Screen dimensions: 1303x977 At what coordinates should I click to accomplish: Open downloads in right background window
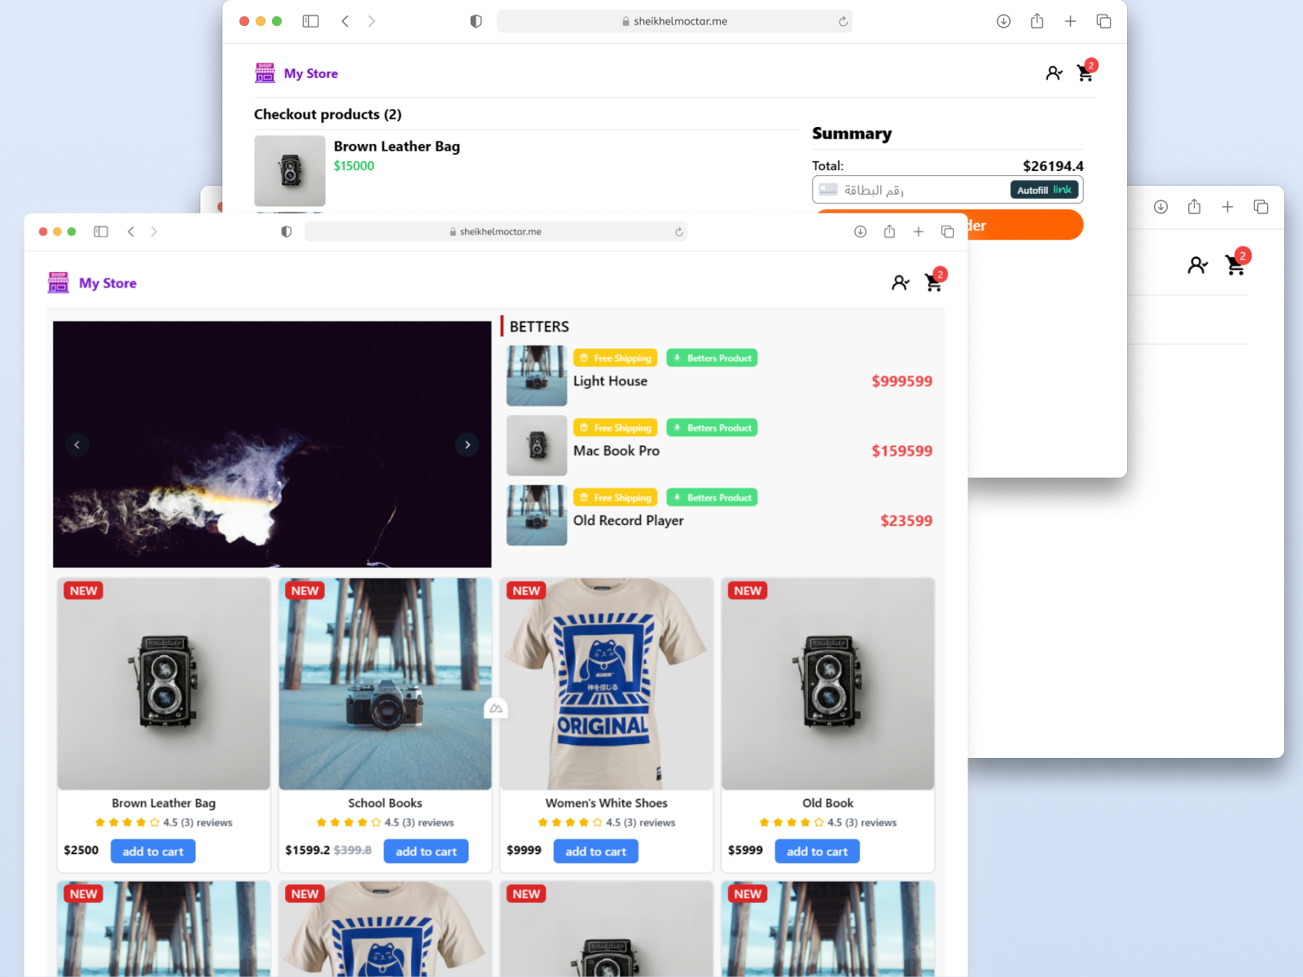1160,207
